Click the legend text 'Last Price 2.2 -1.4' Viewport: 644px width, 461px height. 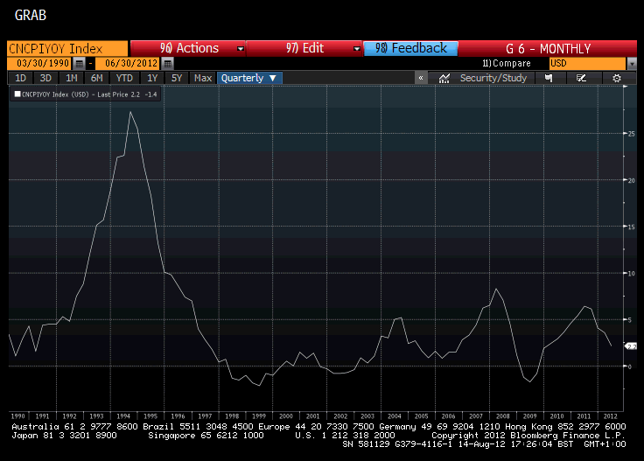click(127, 94)
